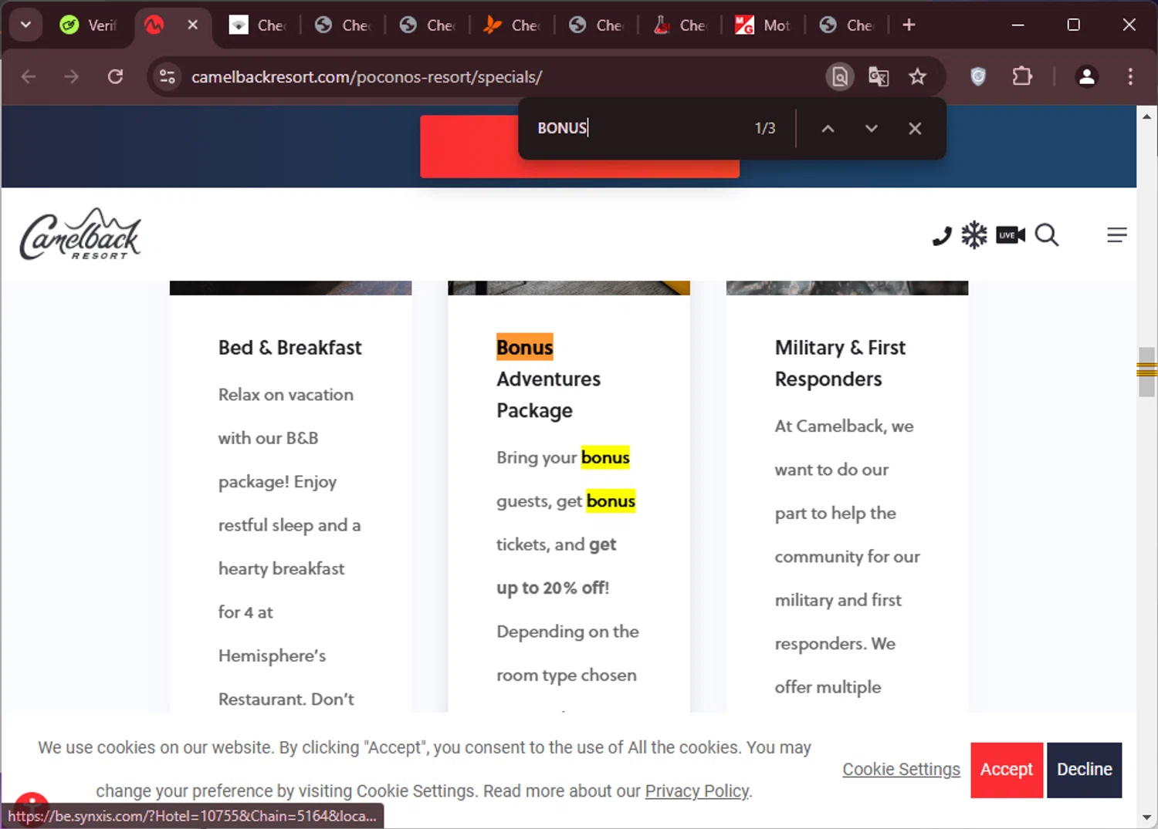Open a new browser tab
Viewport: 1158px width, 829px height.
point(909,25)
